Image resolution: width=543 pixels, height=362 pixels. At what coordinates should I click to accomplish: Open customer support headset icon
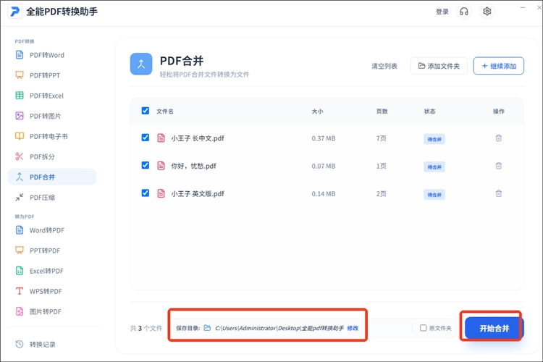(x=463, y=12)
